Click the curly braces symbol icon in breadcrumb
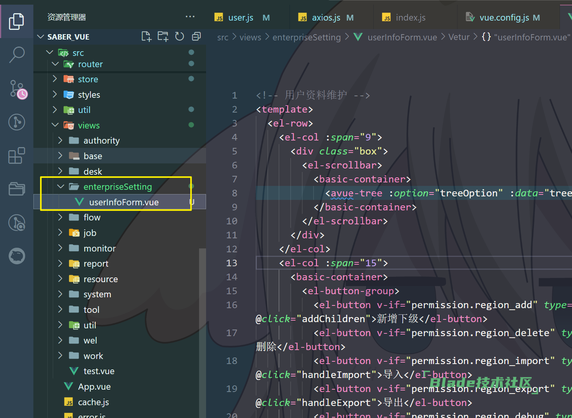Image resolution: width=572 pixels, height=418 pixels. click(486, 37)
